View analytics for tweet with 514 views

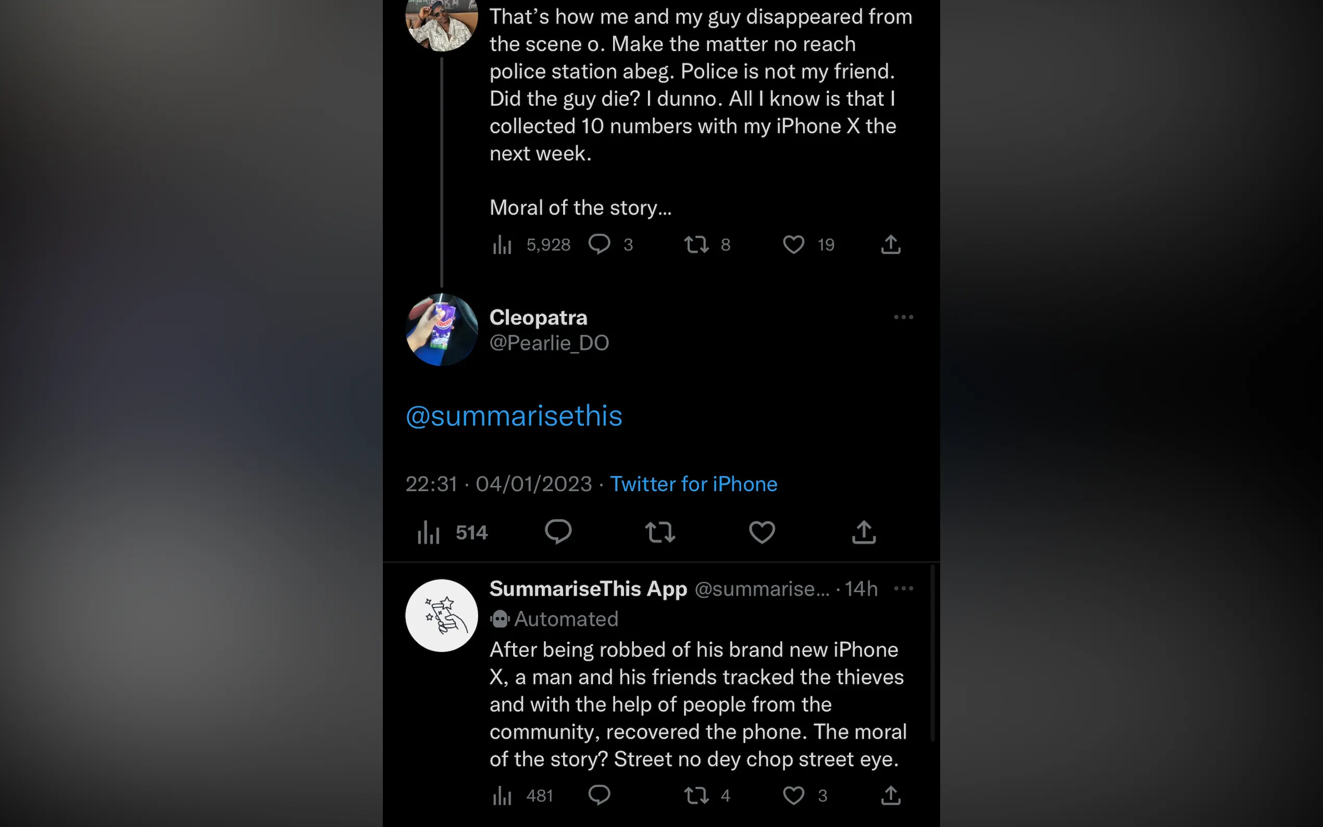[x=429, y=532]
